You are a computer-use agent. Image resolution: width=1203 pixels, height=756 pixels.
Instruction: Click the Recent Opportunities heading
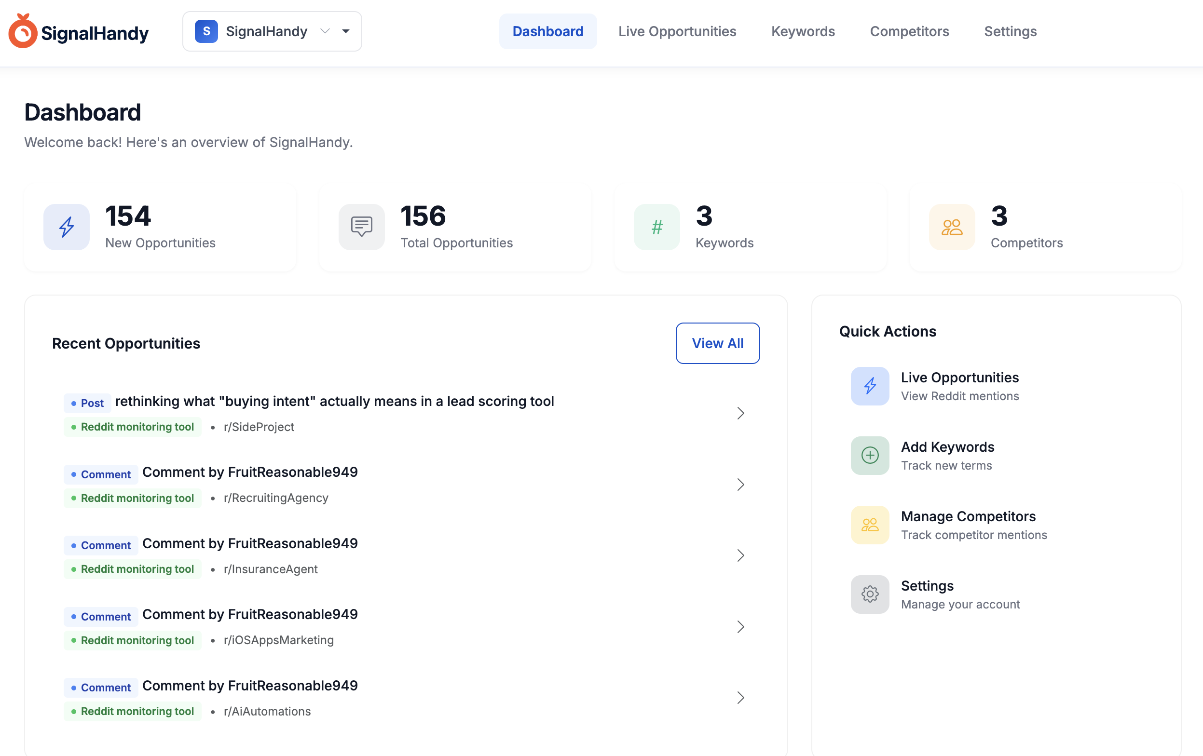point(126,344)
